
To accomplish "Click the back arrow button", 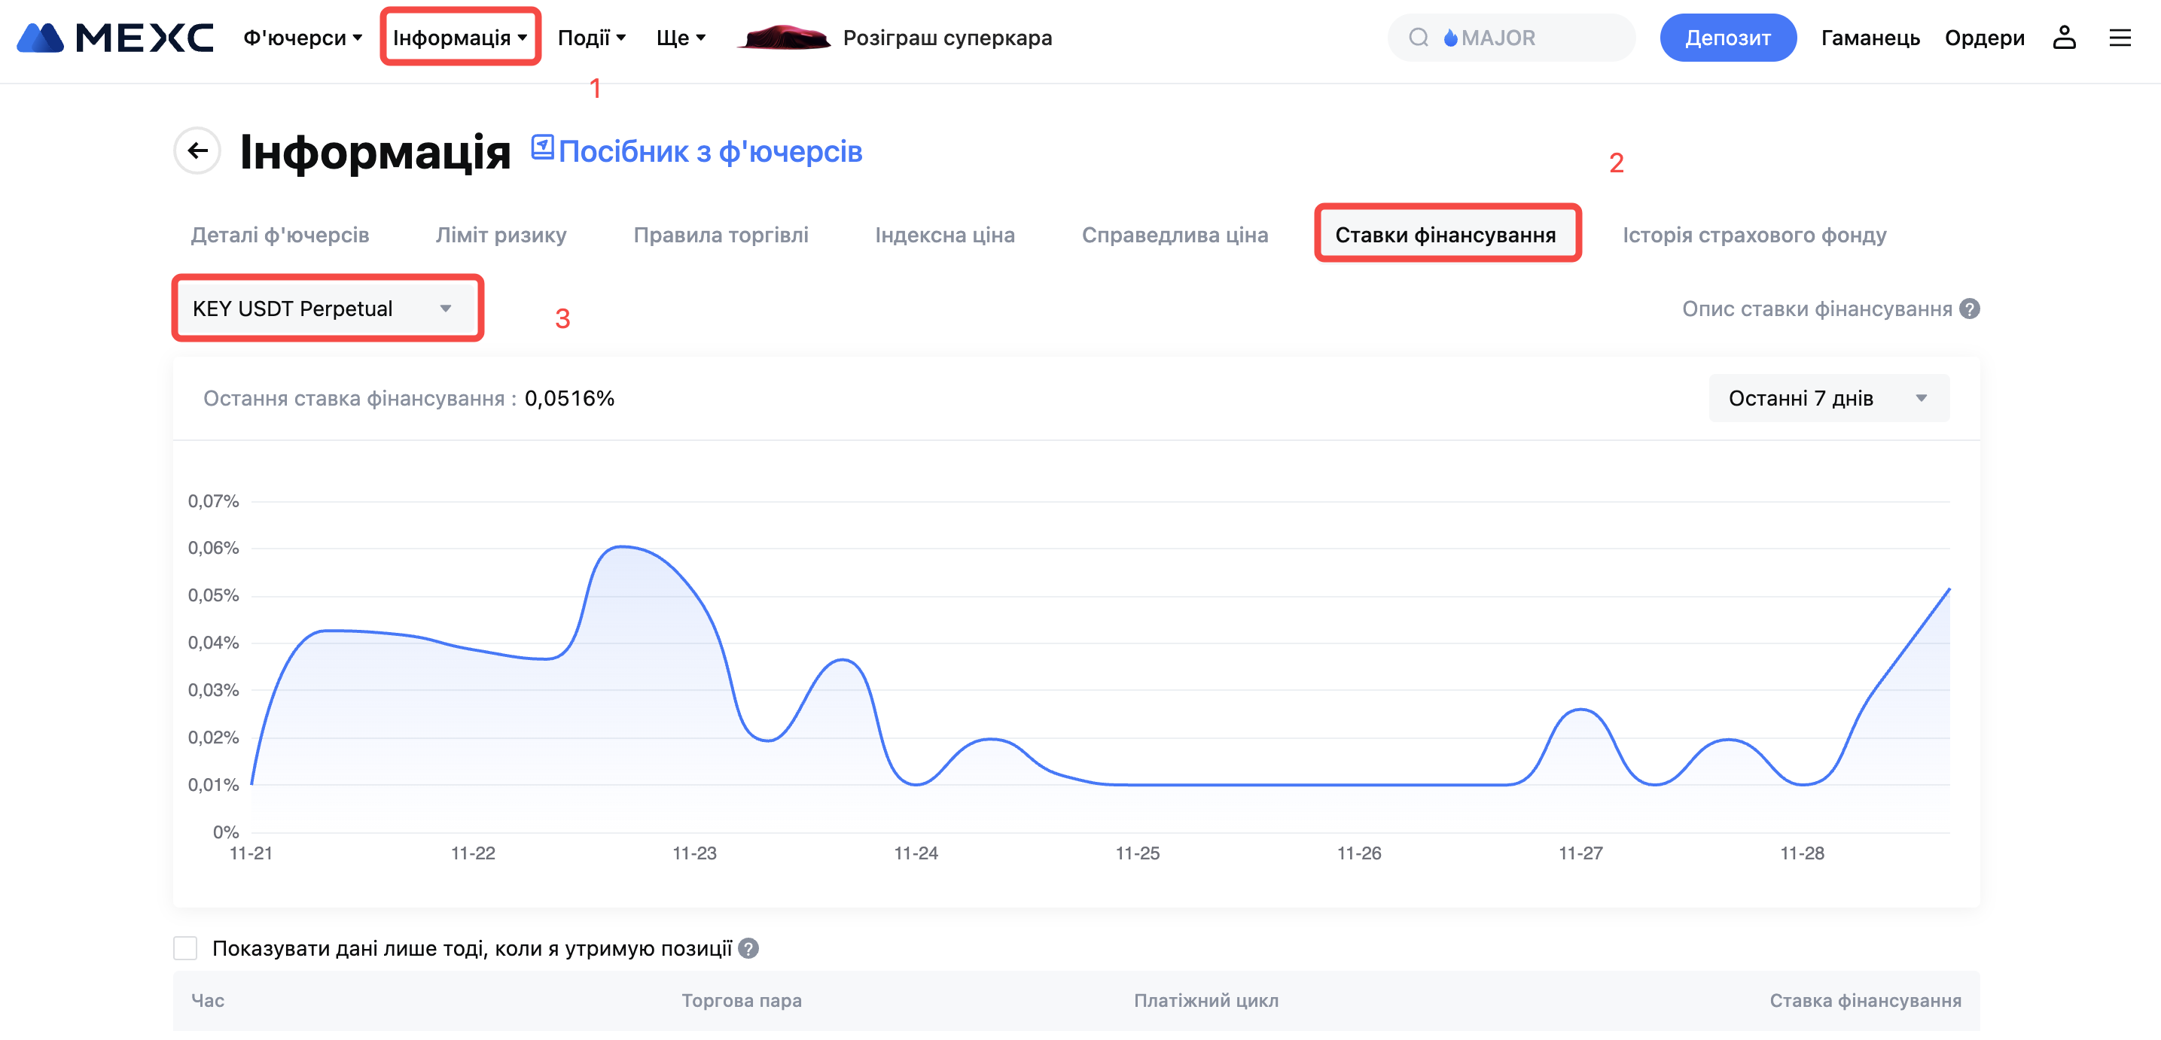I will point(197,151).
